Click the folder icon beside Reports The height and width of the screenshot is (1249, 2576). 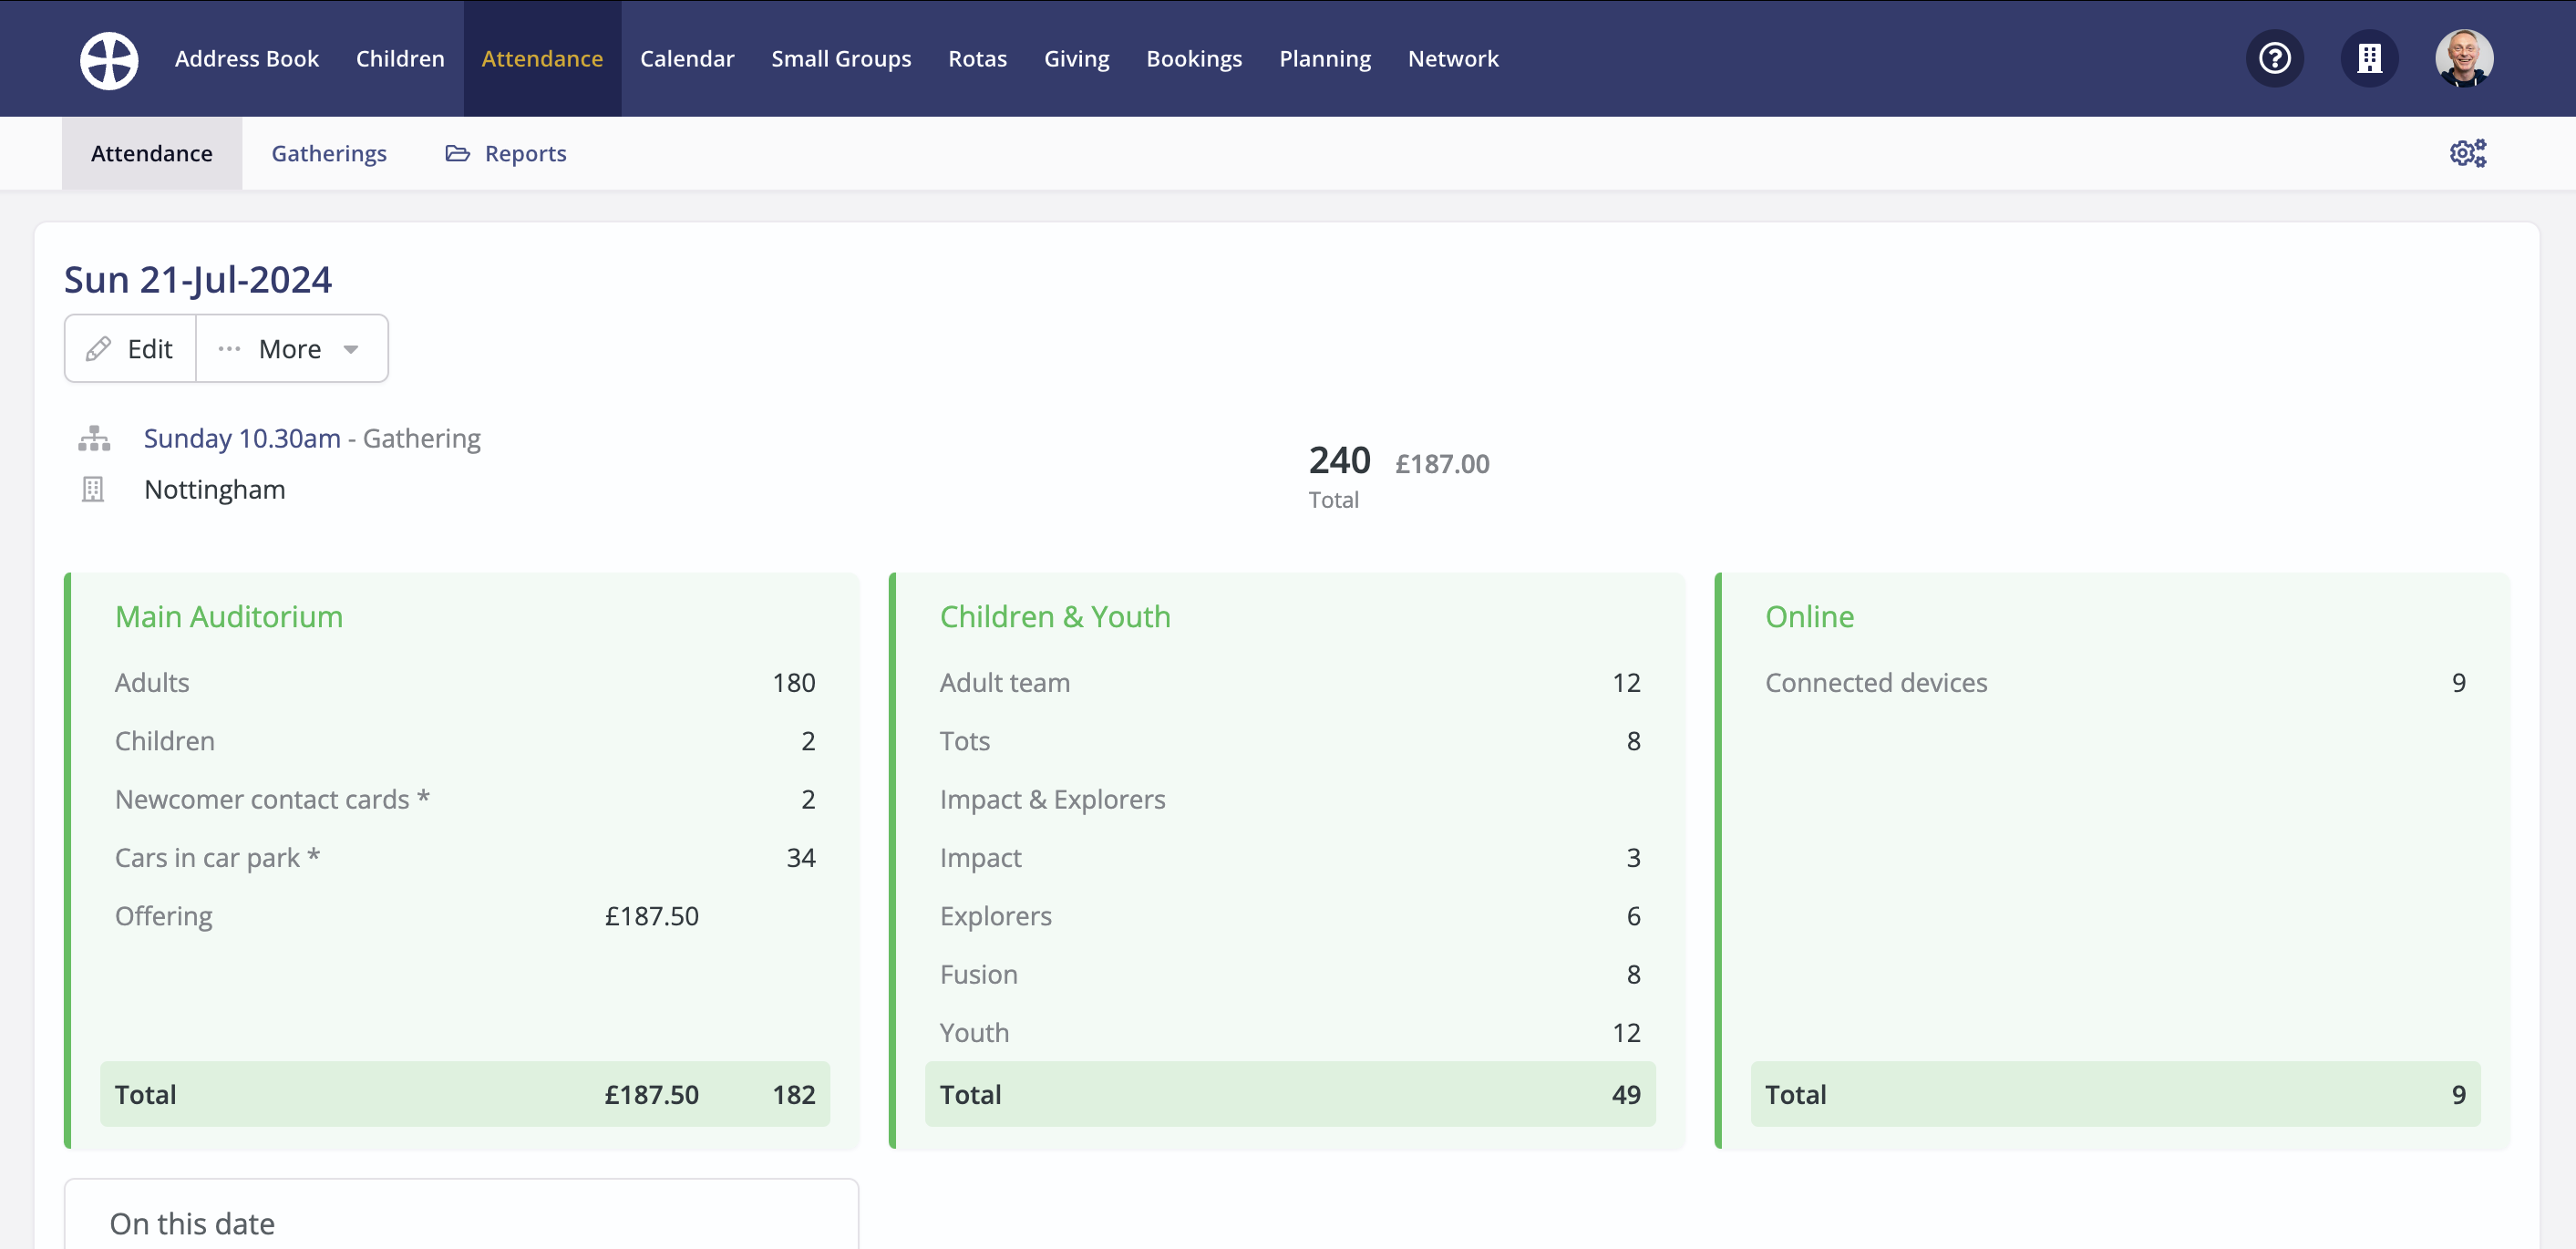[x=457, y=153]
